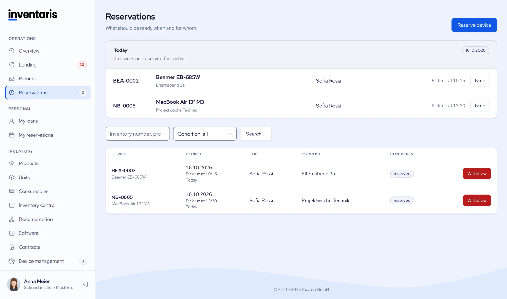Open My loans
The width and height of the screenshot is (507, 299).
[x=48, y=121]
